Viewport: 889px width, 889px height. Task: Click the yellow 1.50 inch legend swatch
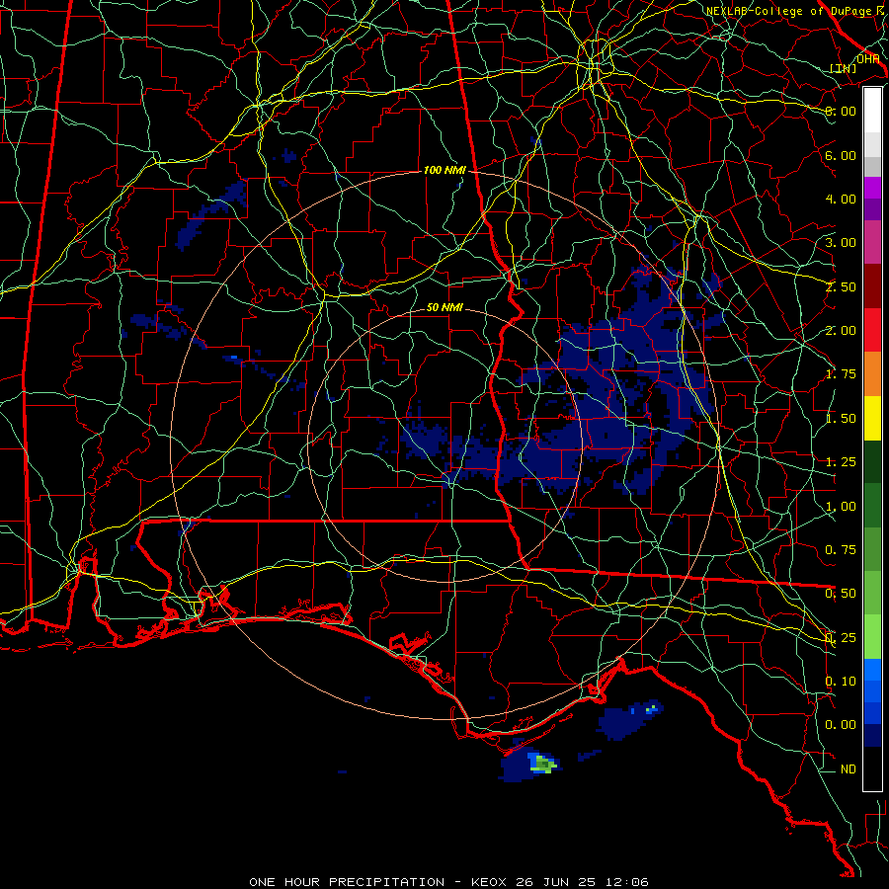tap(872, 418)
